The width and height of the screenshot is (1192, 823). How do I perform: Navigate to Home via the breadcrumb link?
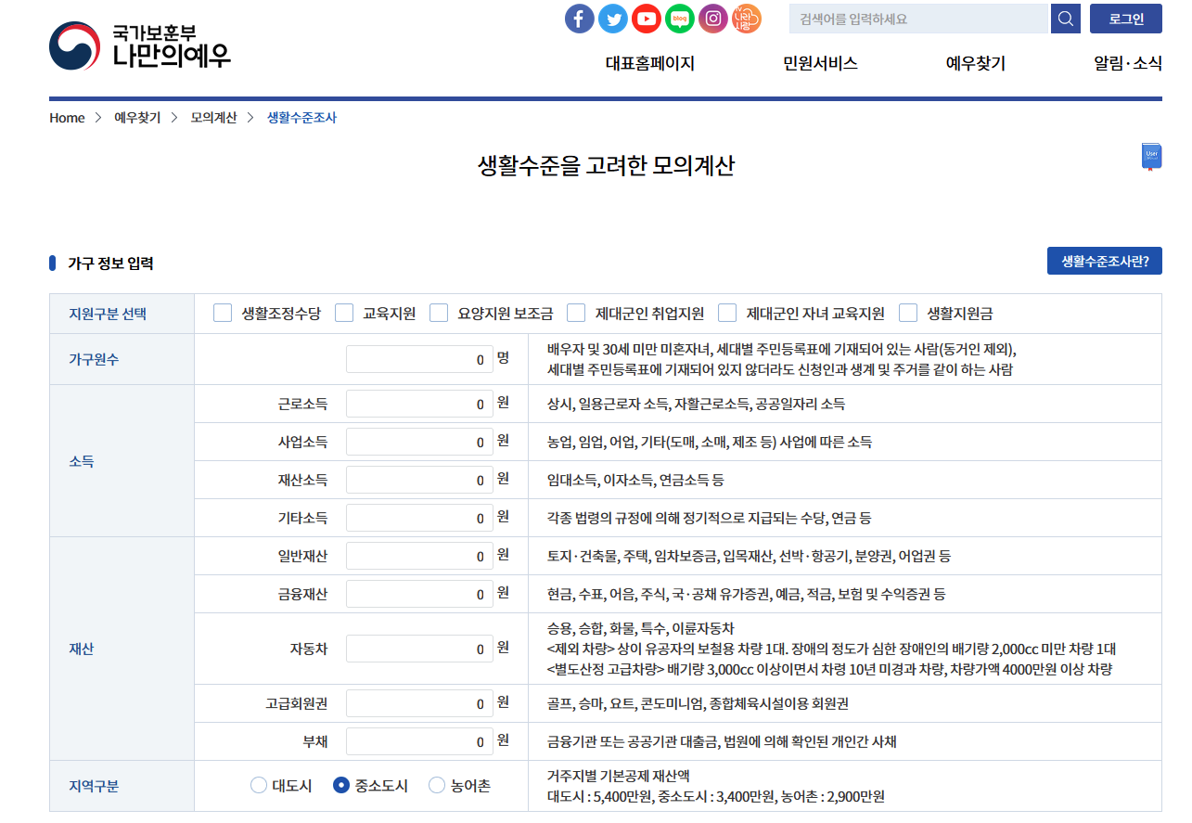[66, 118]
